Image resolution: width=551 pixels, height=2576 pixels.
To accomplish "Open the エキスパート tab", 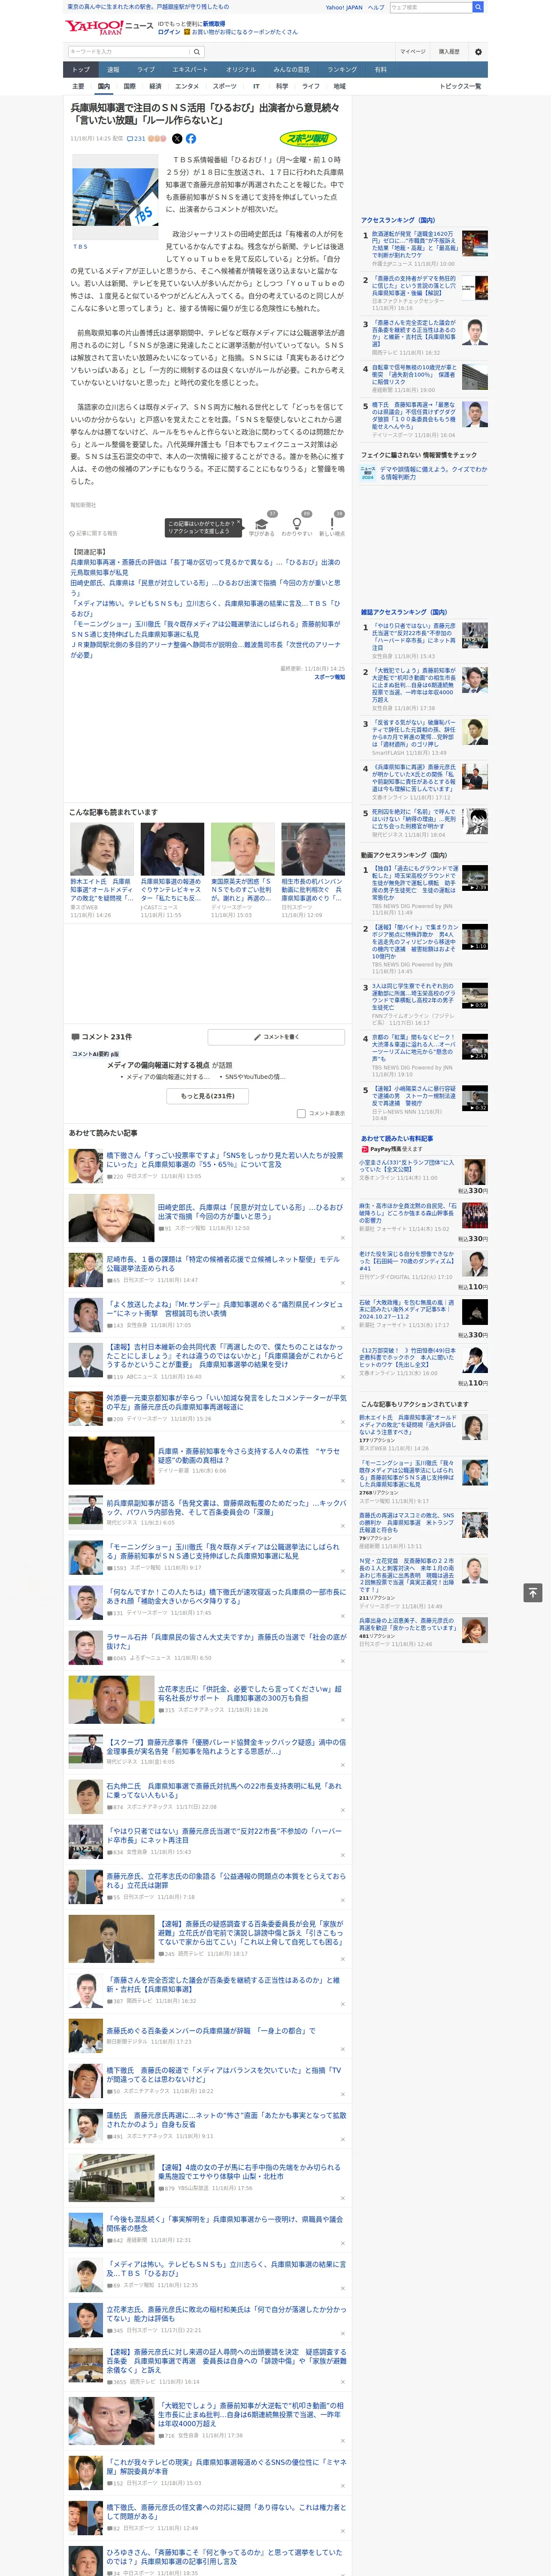I will click(190, 70).
